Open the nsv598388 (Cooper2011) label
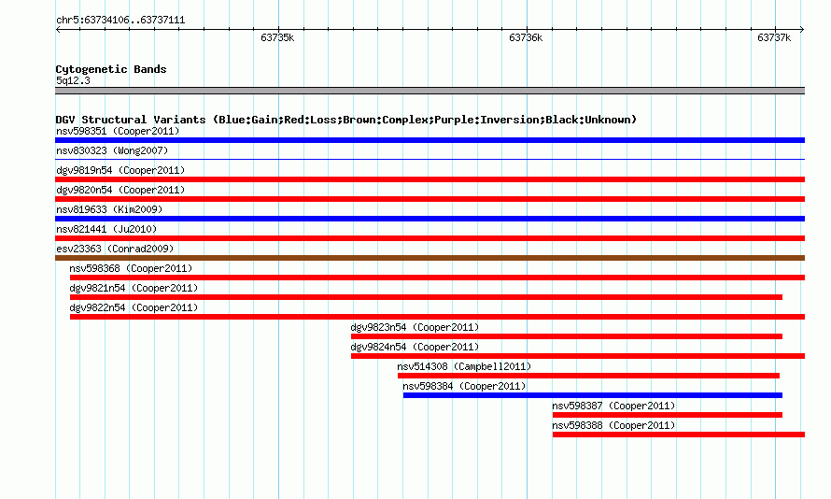The height and width of the screenshot is (499, 831). click(613, 425)
